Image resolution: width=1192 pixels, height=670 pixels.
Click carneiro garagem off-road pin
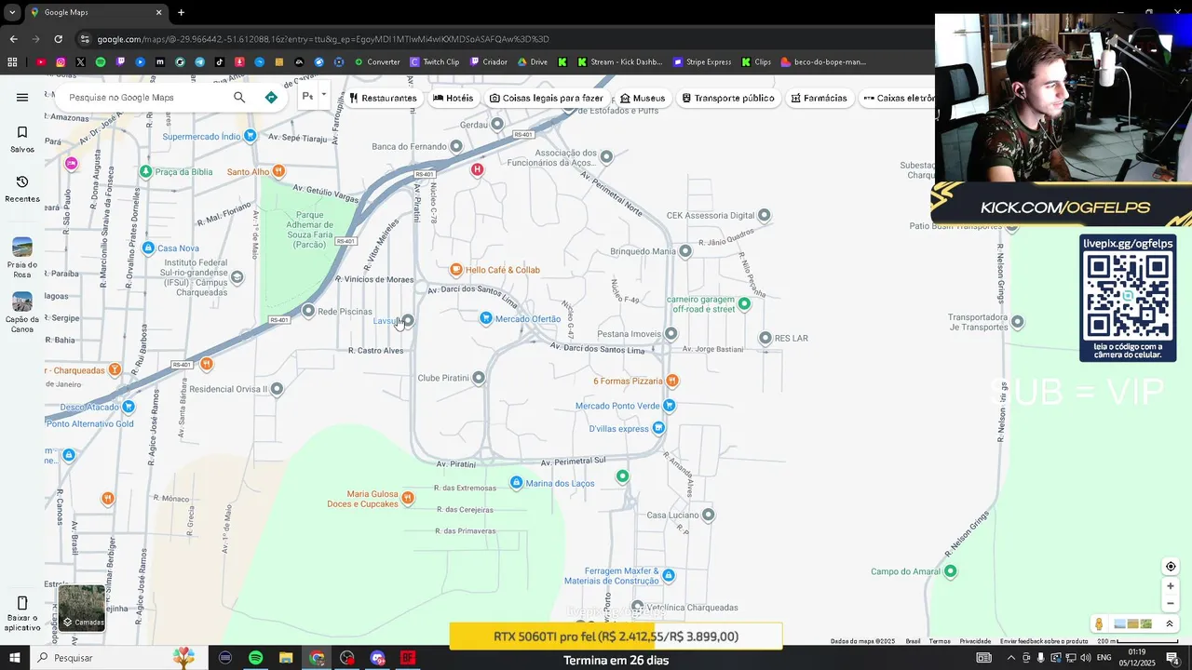pos(744,303)
